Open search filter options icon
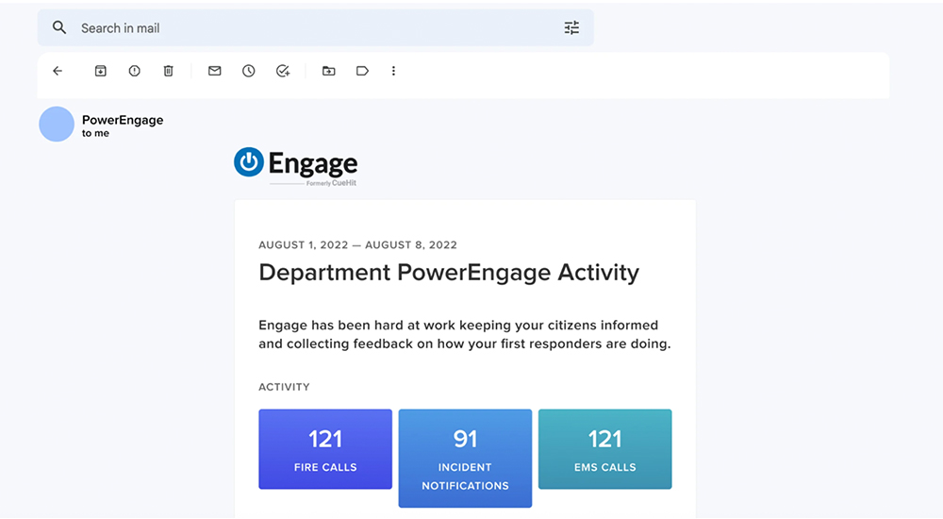The height and width of the screenshot is (519, 943). click(571, 27)
